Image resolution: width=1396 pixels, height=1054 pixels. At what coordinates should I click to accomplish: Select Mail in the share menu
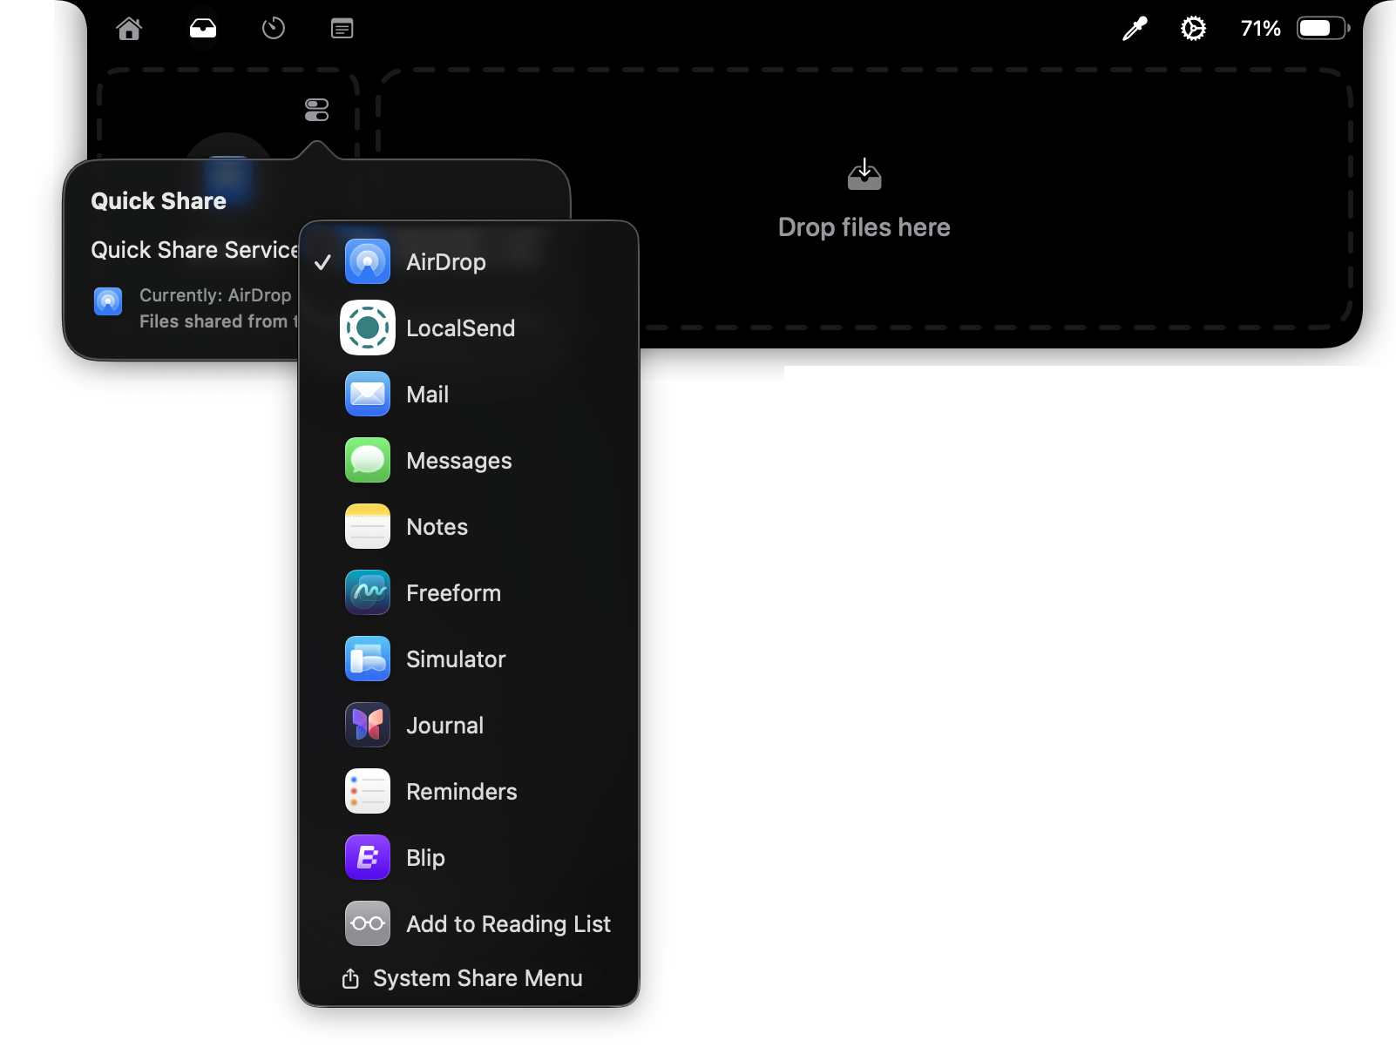tap(469, 395)
